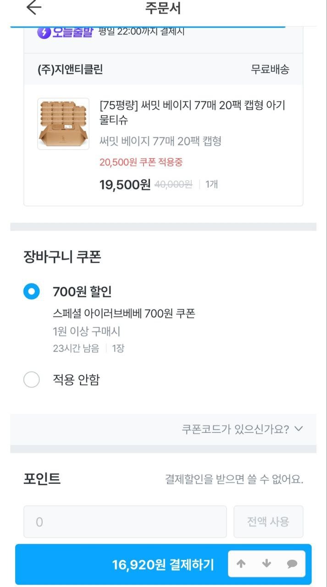The height and width of the screenshot is (587, 327).
Task: Tap the 스페셜 아이러브베베 700원 쿠폰 label
Action: tap(124, 314)
